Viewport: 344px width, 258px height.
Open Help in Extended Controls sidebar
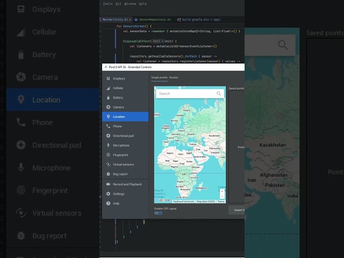tap(125, 203)
